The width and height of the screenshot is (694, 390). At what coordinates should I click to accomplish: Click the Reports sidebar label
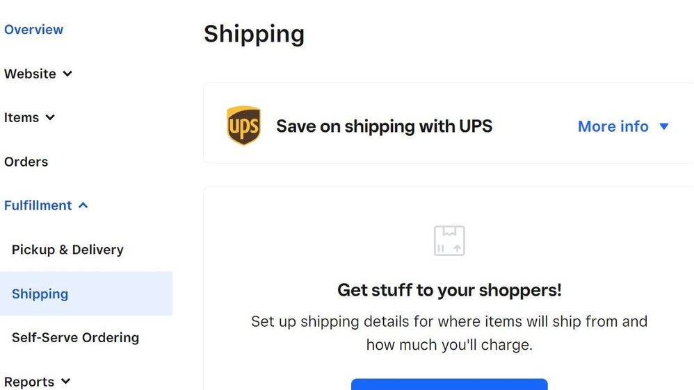coord(29,382)
